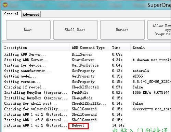Image resolution: width=171 pixels, height=132 pixels.
Task: Click the Reboot command cell
Action: pos(78,126)
